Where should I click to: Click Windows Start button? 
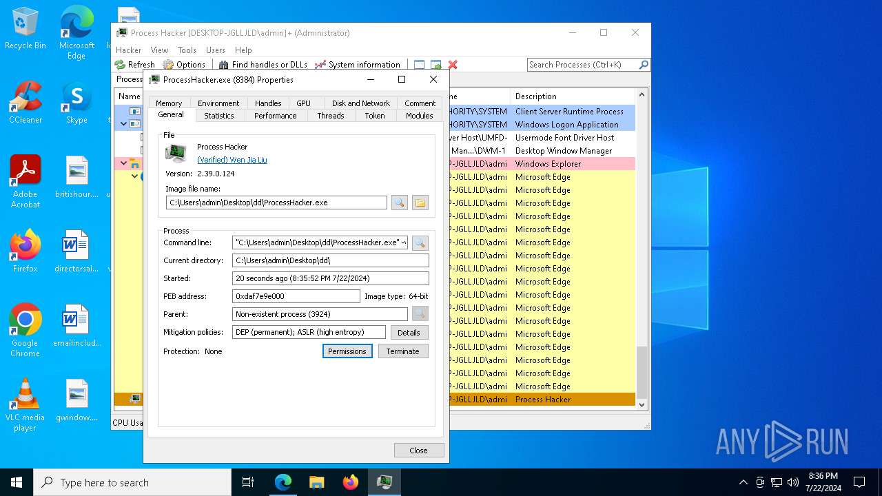click(x=17, y=482)
